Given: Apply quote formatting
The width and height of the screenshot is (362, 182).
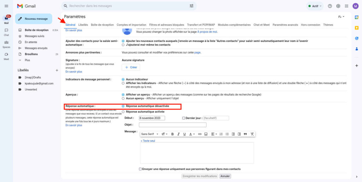Looking at the screenshot, I should 245,134.
